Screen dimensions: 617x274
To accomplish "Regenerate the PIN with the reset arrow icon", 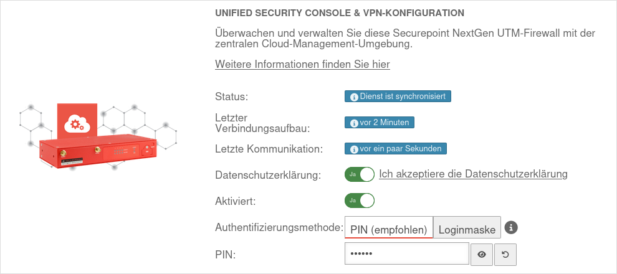I will pos(505,255).
